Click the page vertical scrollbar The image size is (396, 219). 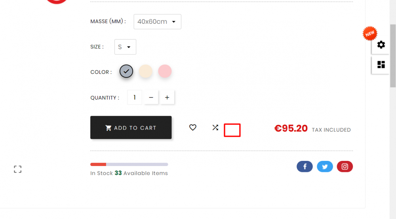[x=393, y=56]
